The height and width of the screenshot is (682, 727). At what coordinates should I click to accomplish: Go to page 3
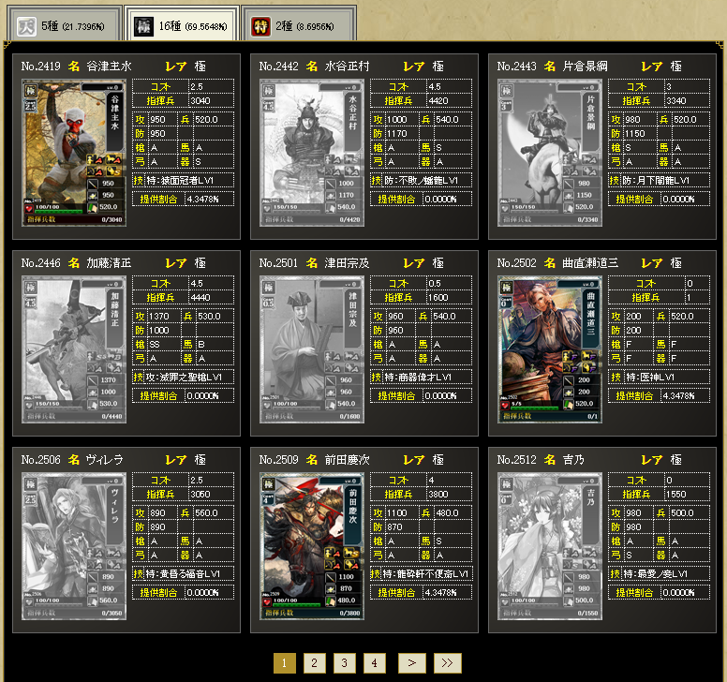point(344,663)
